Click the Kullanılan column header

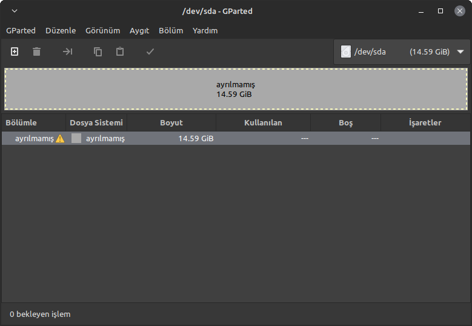tap(263, 122)
